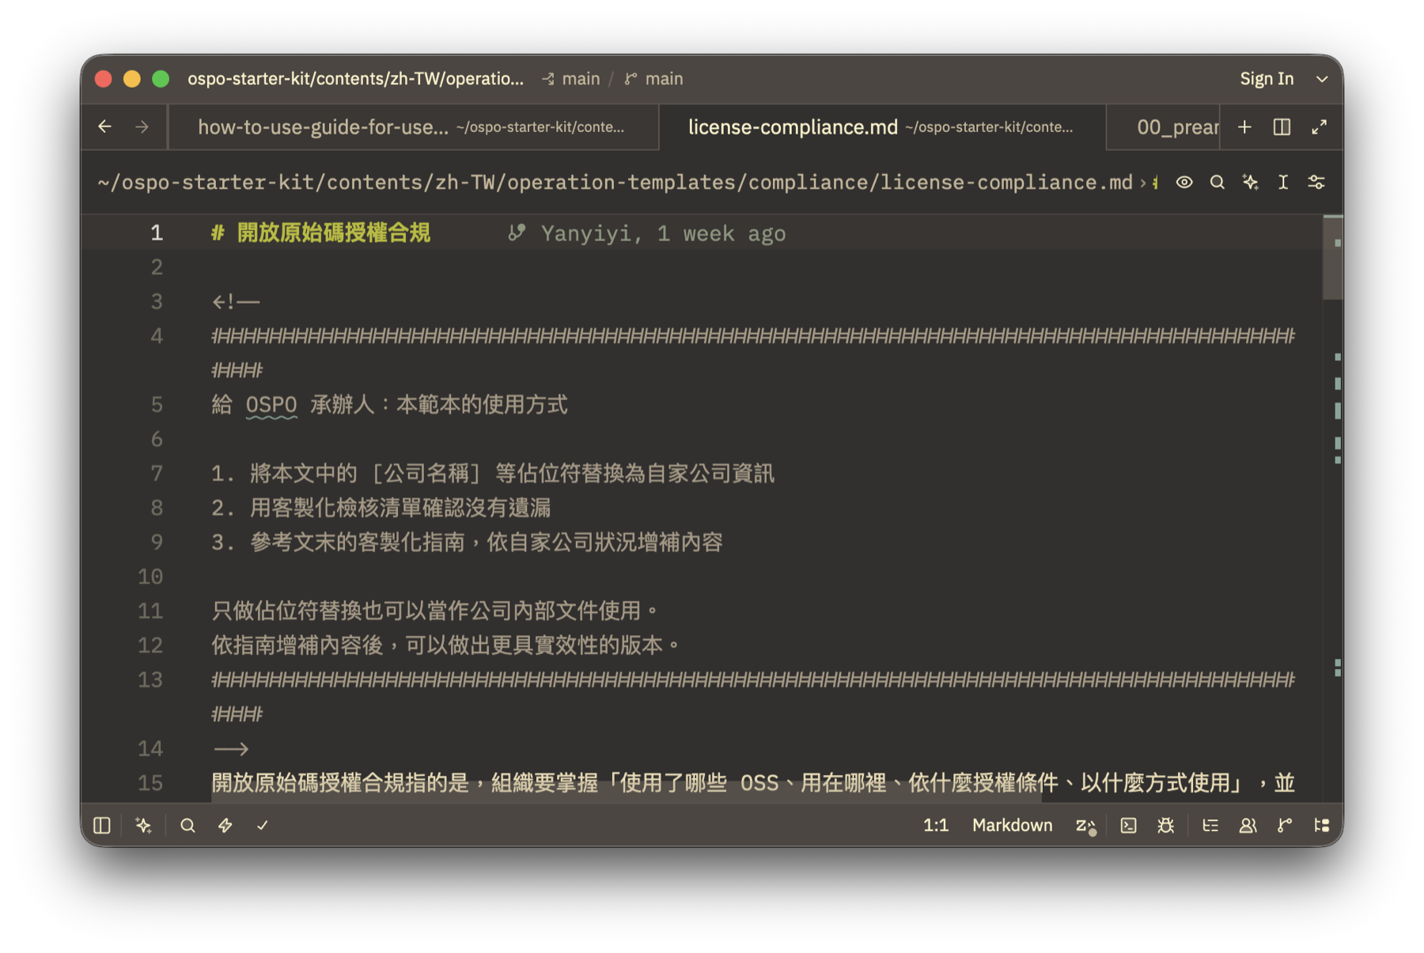Screen dimensions: 1424x953
Task: Click line number 15 in the gutter
Action: (150, 783)
